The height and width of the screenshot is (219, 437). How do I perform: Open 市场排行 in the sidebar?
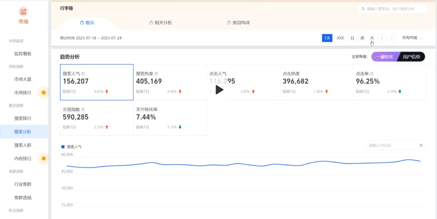coord(23,93)
